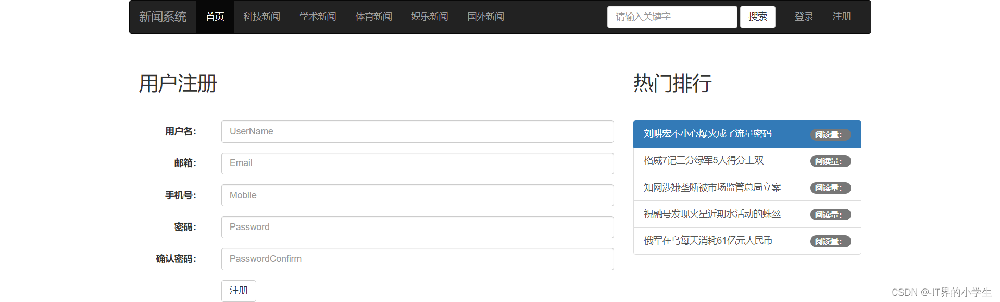1000x302 pixels.
Task: Click the 用户注册 heading
Action: [178, 83]
